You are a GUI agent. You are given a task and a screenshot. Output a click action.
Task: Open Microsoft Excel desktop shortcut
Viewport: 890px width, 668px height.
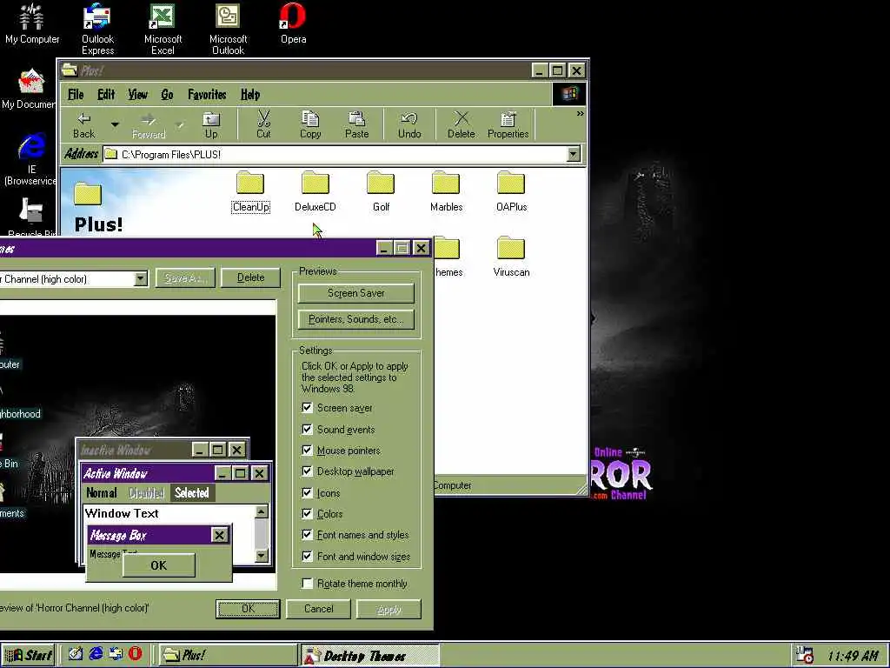163,29
